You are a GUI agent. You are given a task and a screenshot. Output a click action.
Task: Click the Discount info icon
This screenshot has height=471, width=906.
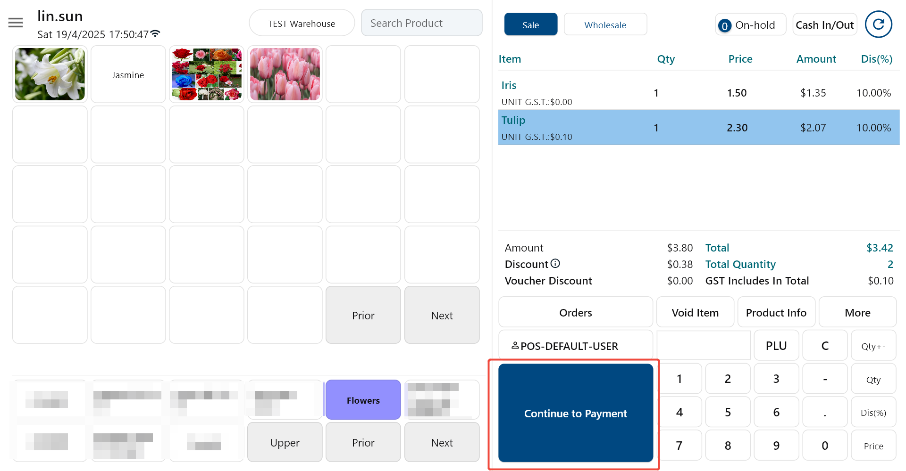tap(555, 263)
